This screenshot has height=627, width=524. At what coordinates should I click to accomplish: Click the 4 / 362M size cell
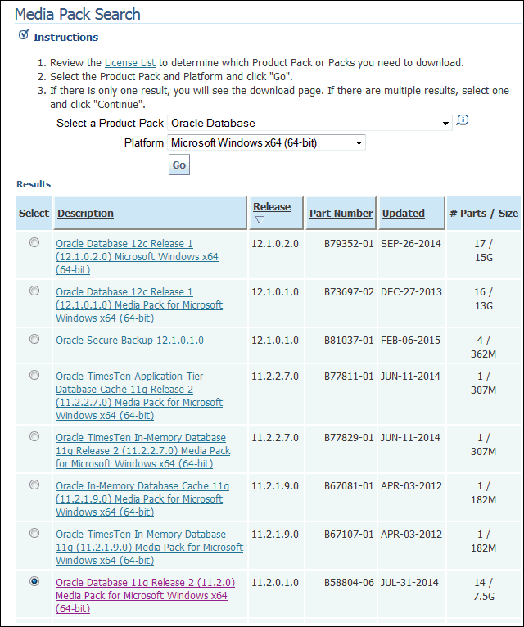point(484,347)
